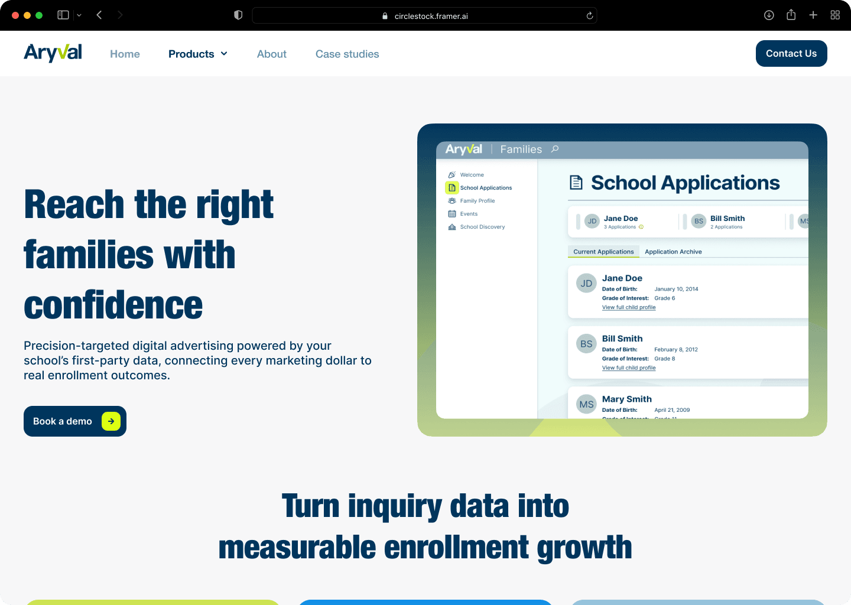Click the "Reach the right families with confidence" headline
The height and width of the screenshot is (605, 851).
coord(149,255)
